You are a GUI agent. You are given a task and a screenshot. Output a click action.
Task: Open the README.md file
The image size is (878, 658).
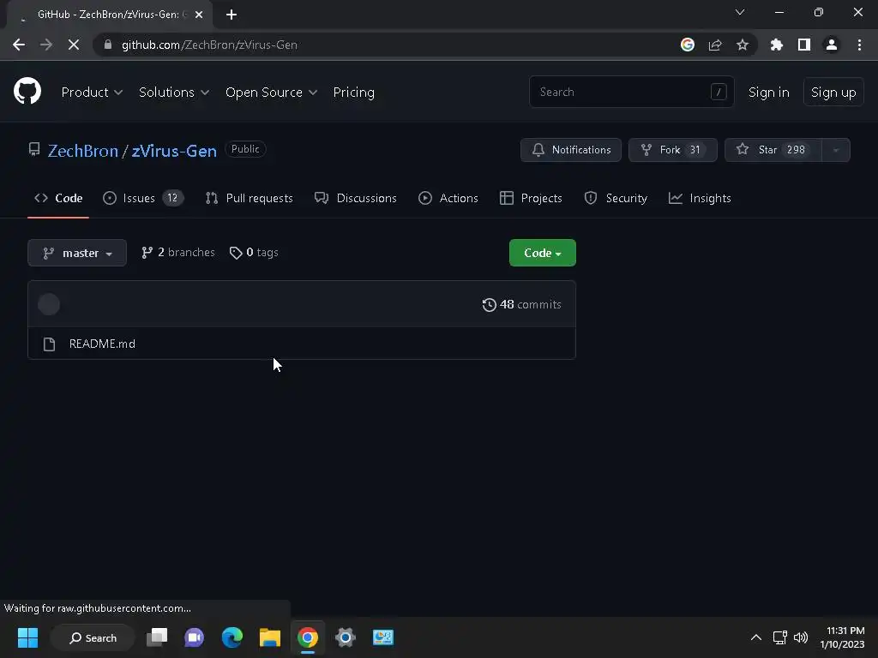[x=102, y=344]
